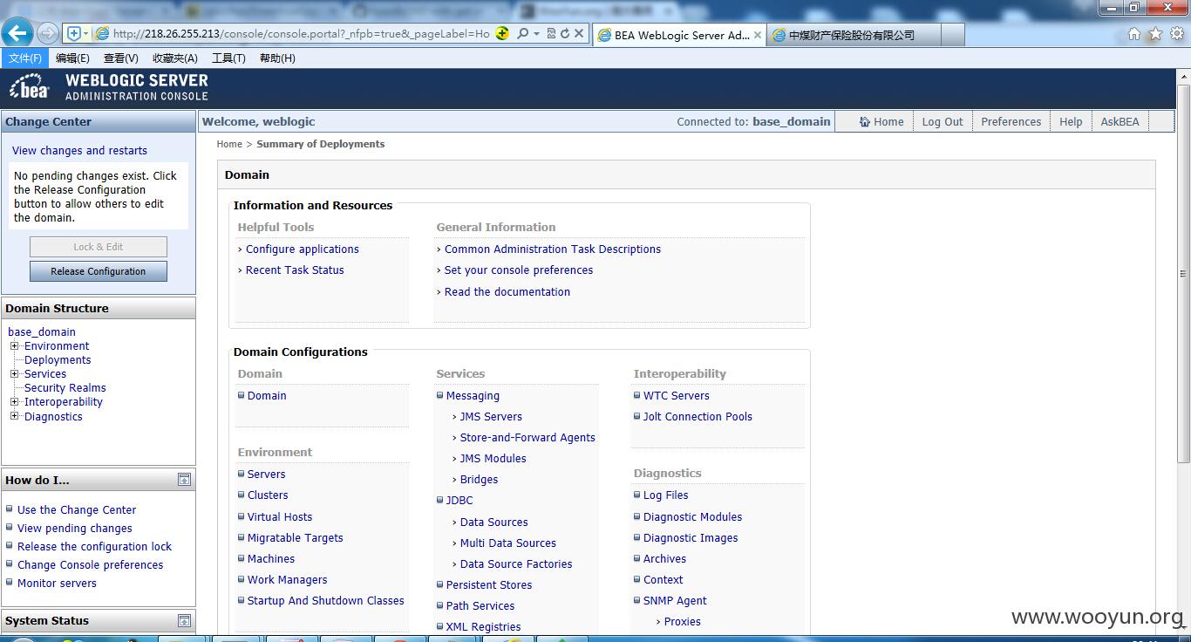This screenshot has width=1191, height=642.
Task: Open the Clusters link
Action: (x=268, y=495)
